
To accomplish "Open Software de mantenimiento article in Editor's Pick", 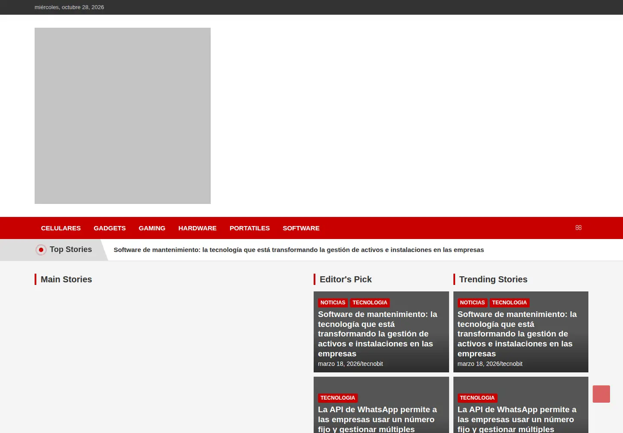I will tap(378, 334).
